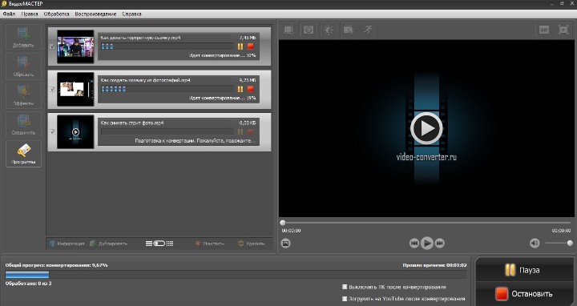577x306 pixels.
Task: Enable the upload to YouTube after conversion checkbox
Action: coord(345,299)
